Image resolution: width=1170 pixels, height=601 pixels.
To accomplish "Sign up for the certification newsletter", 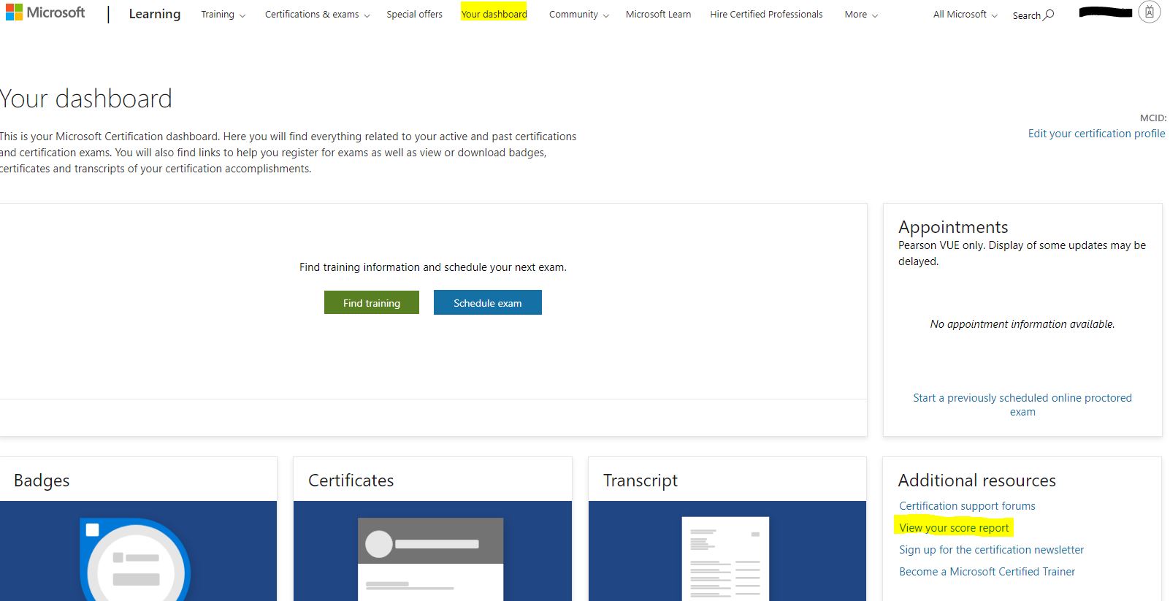I will click(x=991, y=550).
